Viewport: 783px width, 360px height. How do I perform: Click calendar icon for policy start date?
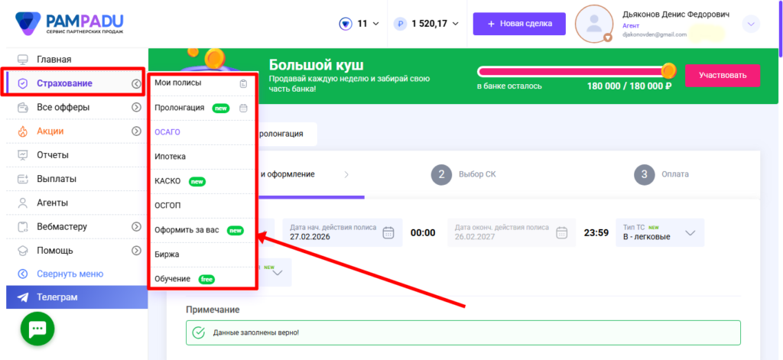click(x=388, y=232)
